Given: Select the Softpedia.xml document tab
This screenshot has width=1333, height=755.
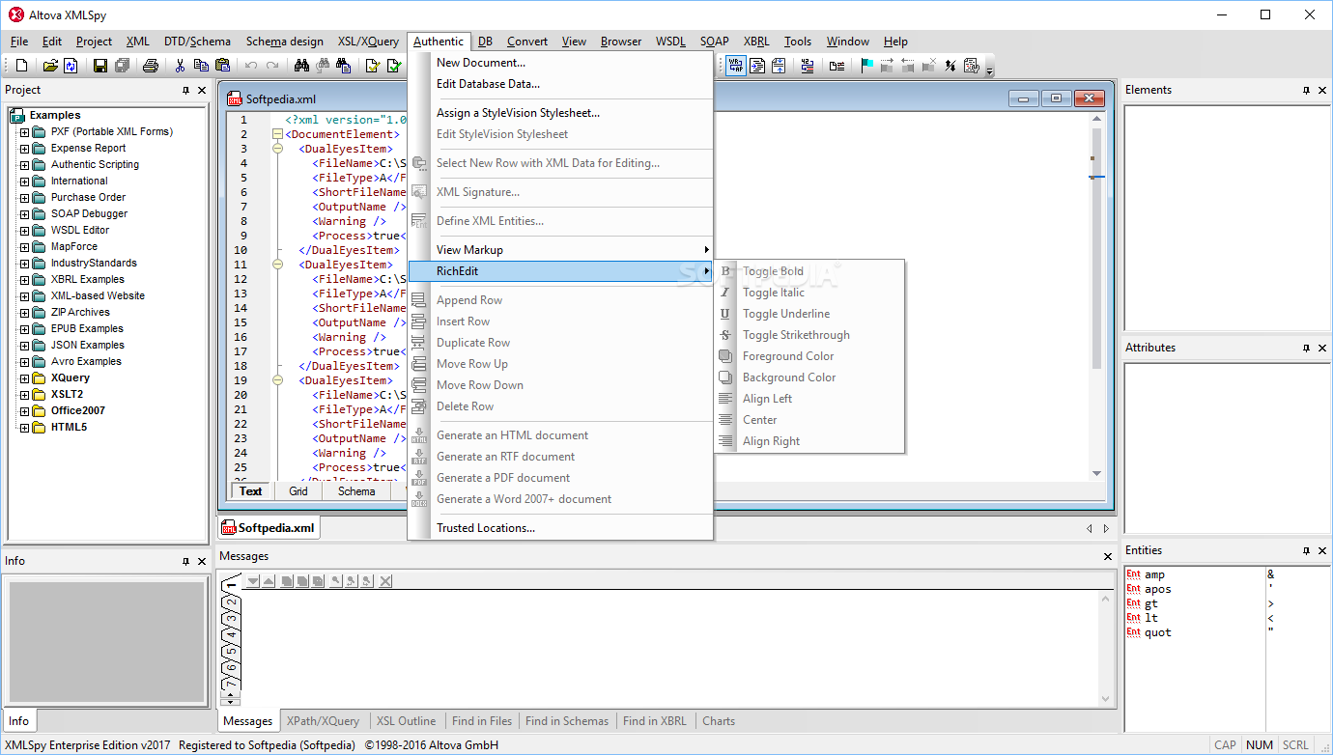Looking at the screenshot, I should coord(269,528).
